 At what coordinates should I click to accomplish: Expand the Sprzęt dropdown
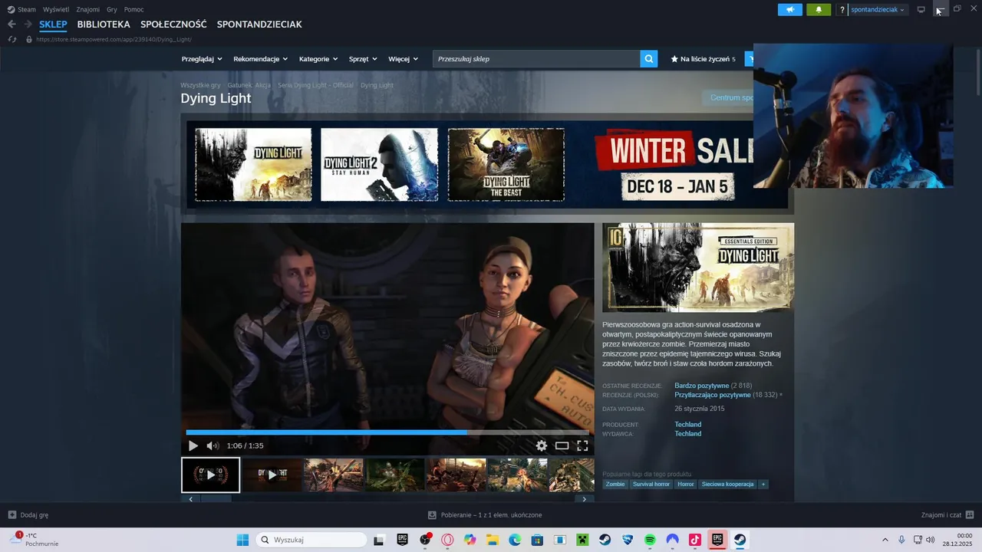tap(363, 59)
